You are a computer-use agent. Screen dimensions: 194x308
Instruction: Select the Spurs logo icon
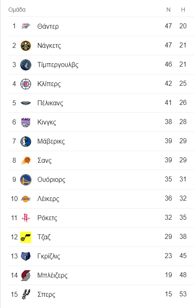[26, 294]
